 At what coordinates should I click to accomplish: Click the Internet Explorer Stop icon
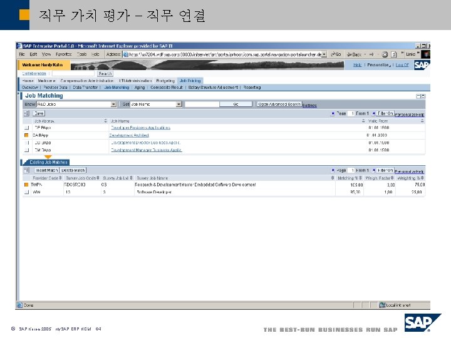click(385, 54)
